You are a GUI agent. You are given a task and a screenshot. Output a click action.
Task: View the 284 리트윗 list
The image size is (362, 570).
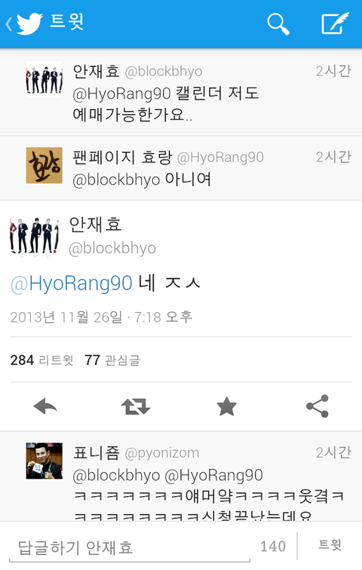coord(41,360)
